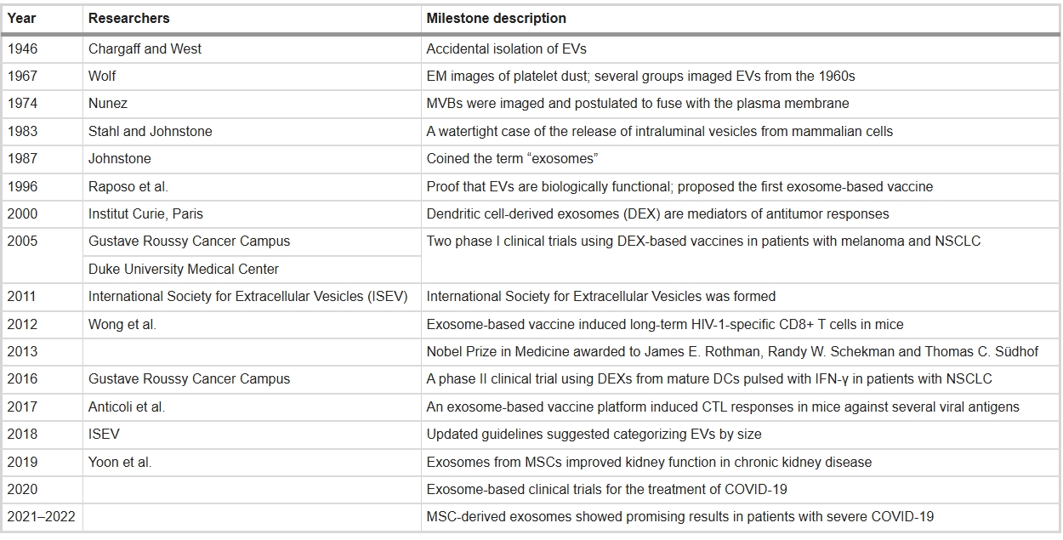Select the Yoon et al. cell
This screenshot has height=540, width=1063.
[x=120, y=462]
